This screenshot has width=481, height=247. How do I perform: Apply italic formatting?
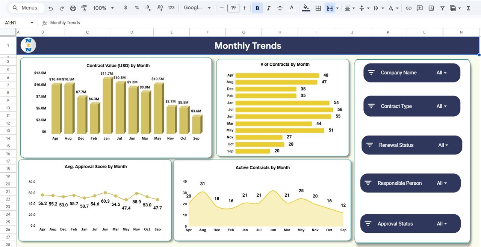coord(268,8)
